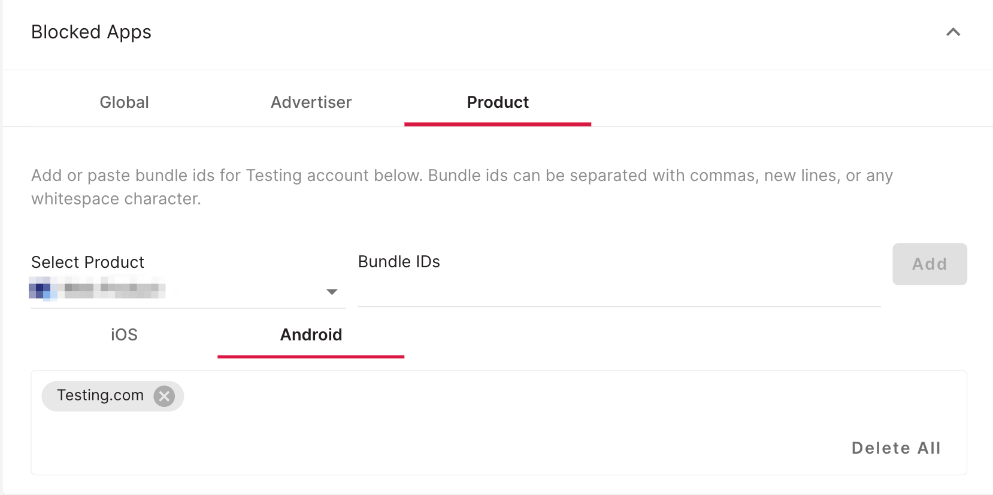Click the Blocked Apps header title
This screenshot has width=993, height=495.
coord(91,32)
